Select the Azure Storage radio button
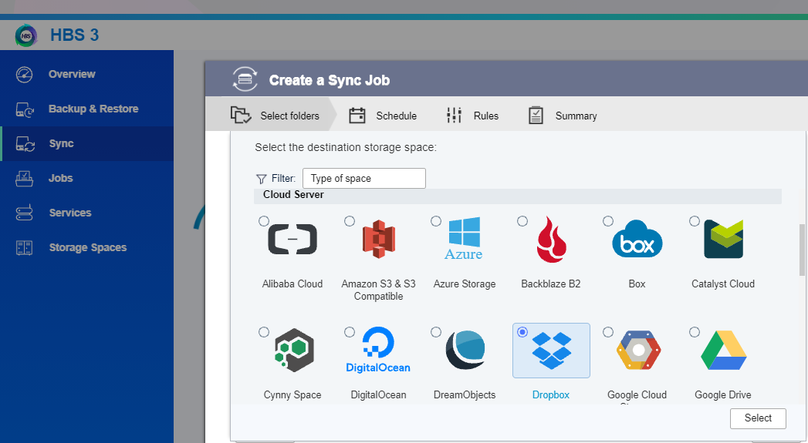Image resolution: width=808 pixels, height=443 pixels. pos(436,221)
